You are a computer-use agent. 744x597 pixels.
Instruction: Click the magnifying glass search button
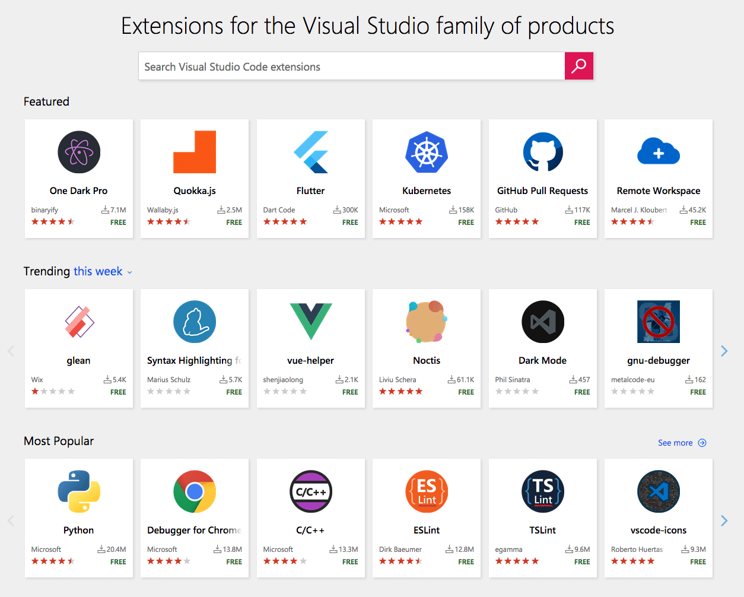pyautogui.click(x=578, y=66)
